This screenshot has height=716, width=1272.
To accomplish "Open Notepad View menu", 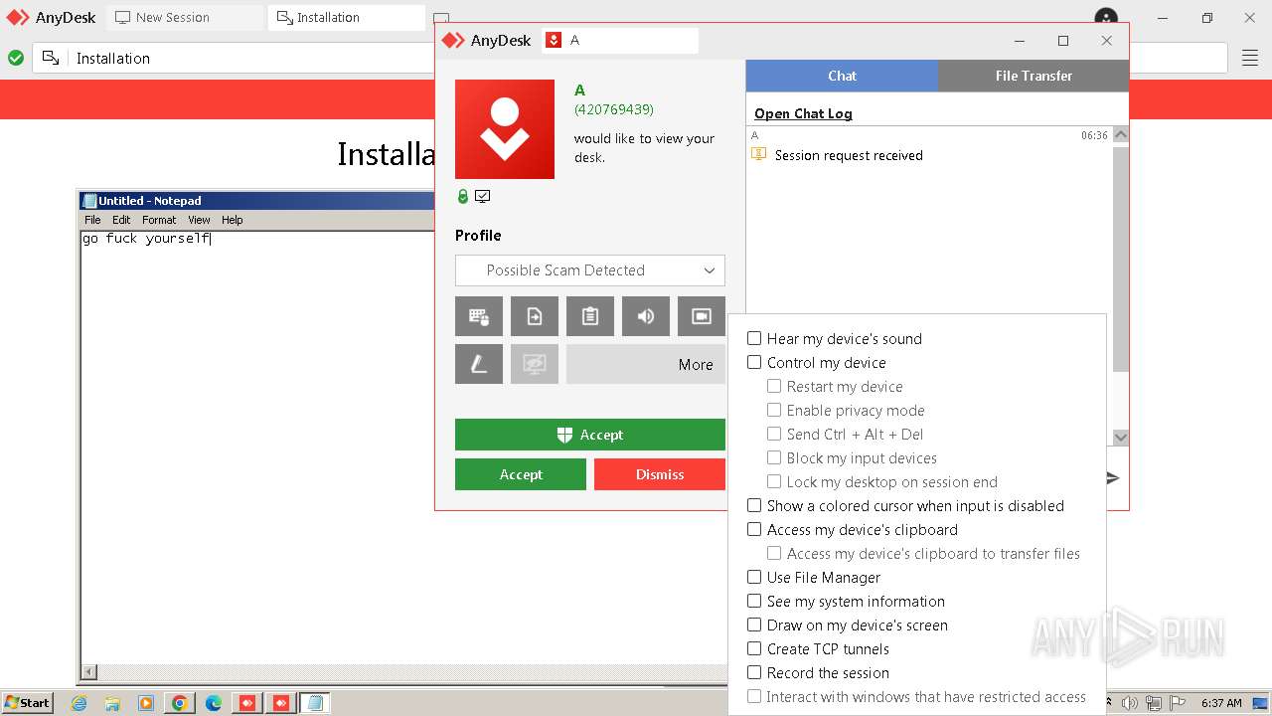I will coord(199,220).
